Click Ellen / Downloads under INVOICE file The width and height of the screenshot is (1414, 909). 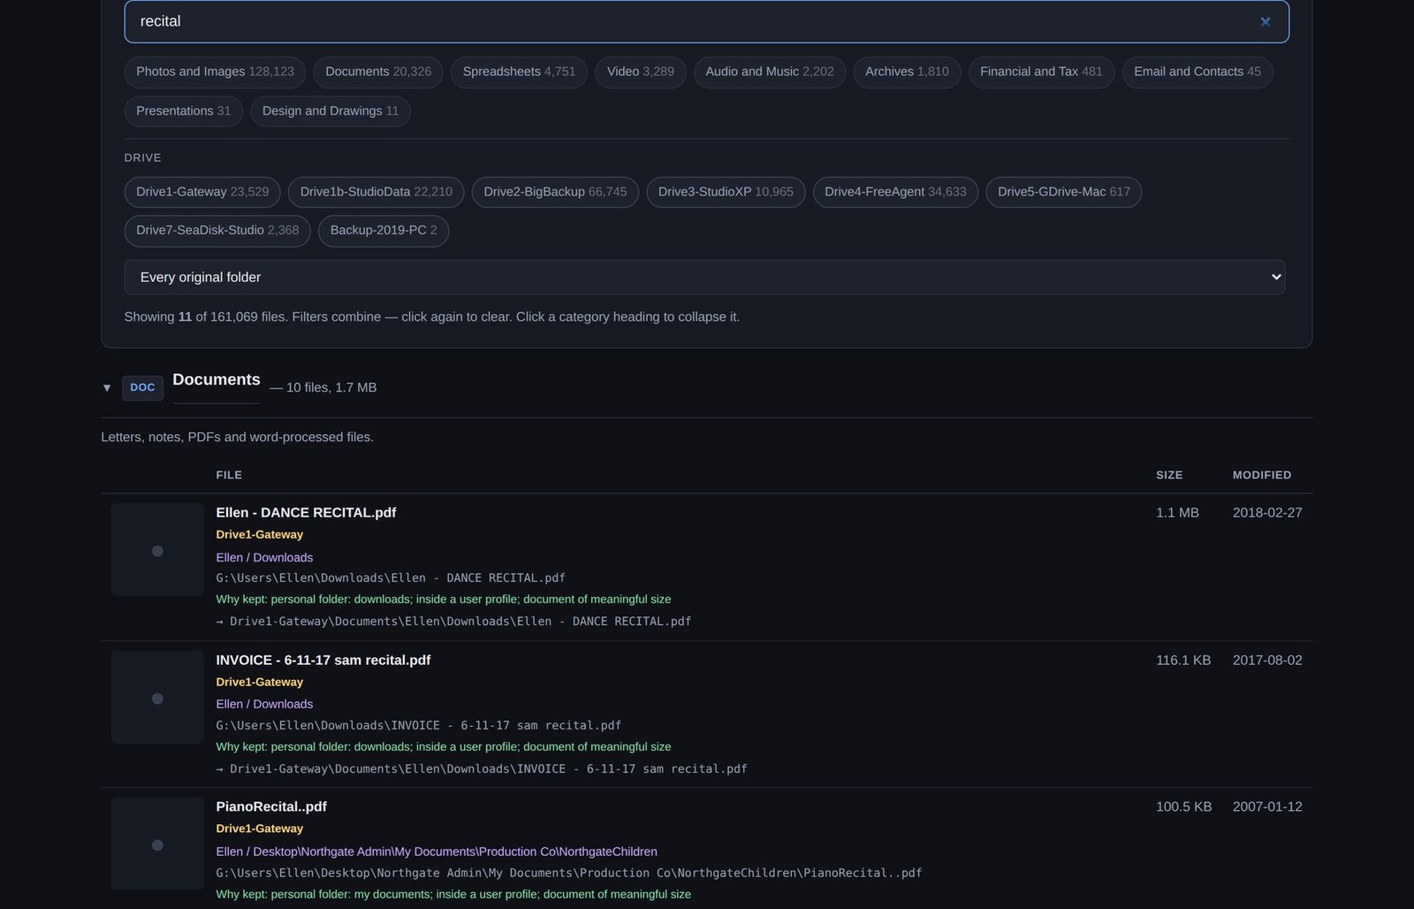[264, 705]
